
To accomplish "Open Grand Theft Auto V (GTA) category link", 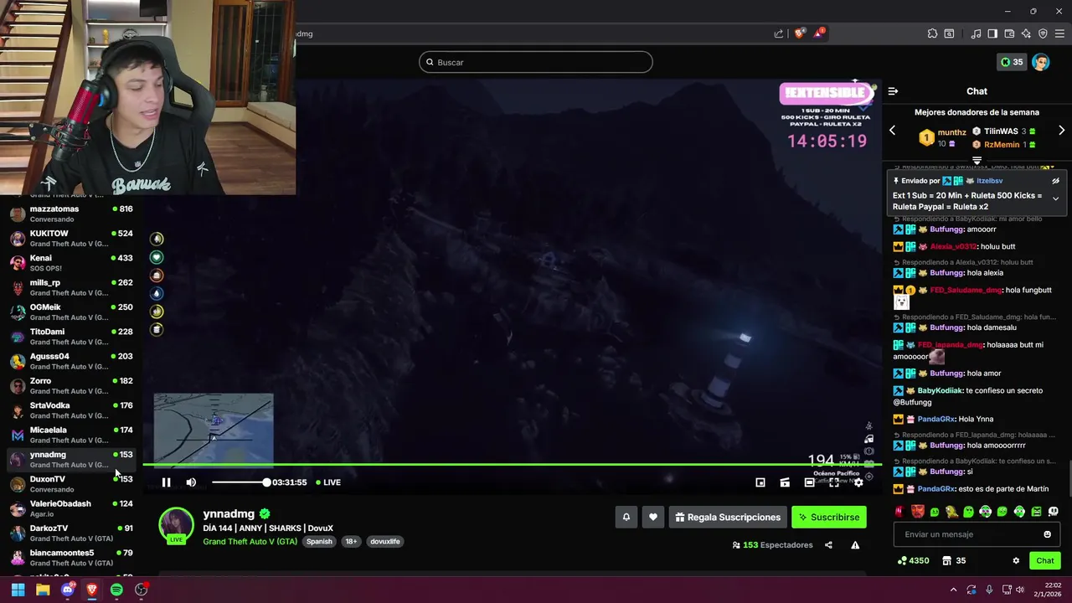I will (x=250, y=542).
